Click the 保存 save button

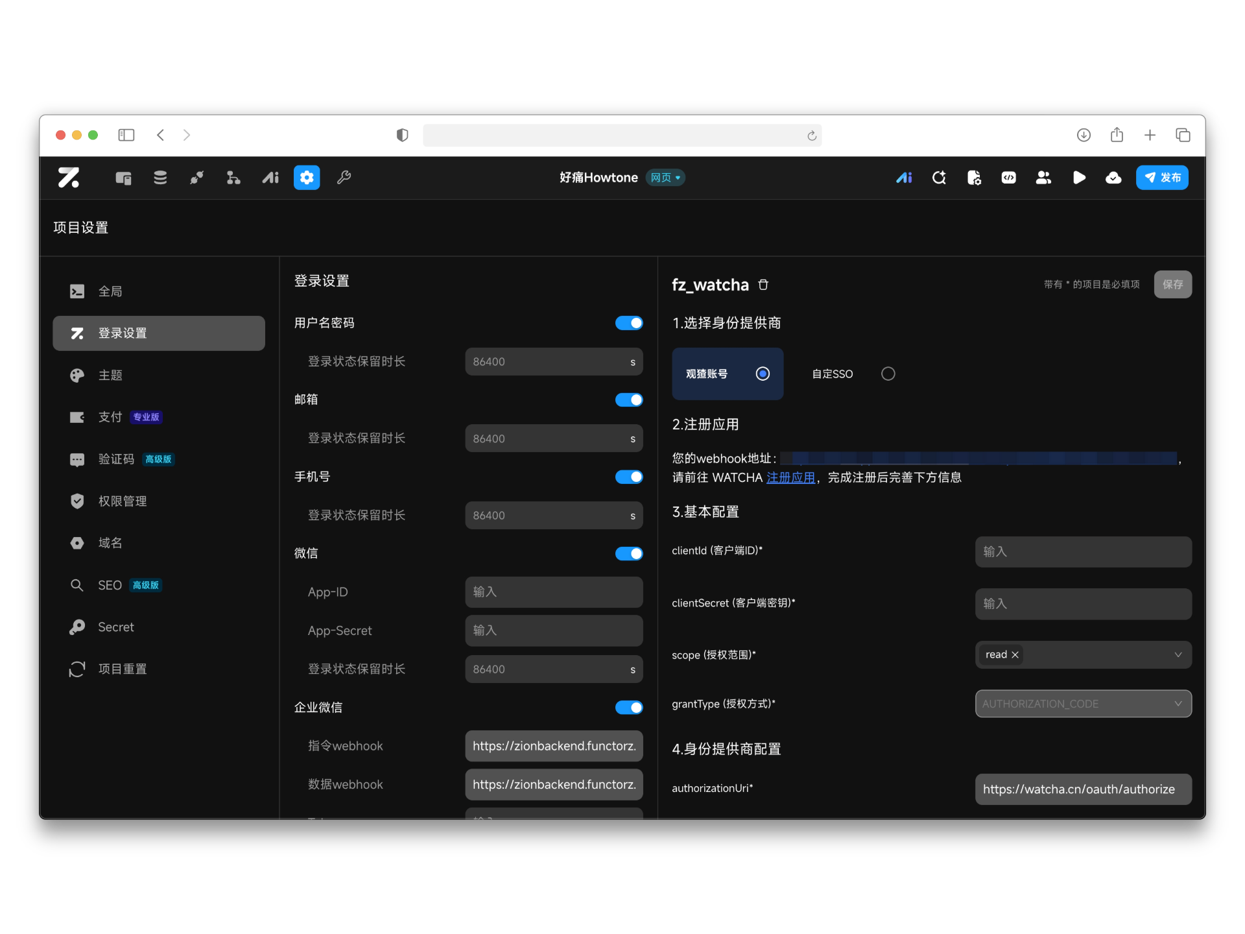(1172, 284)
